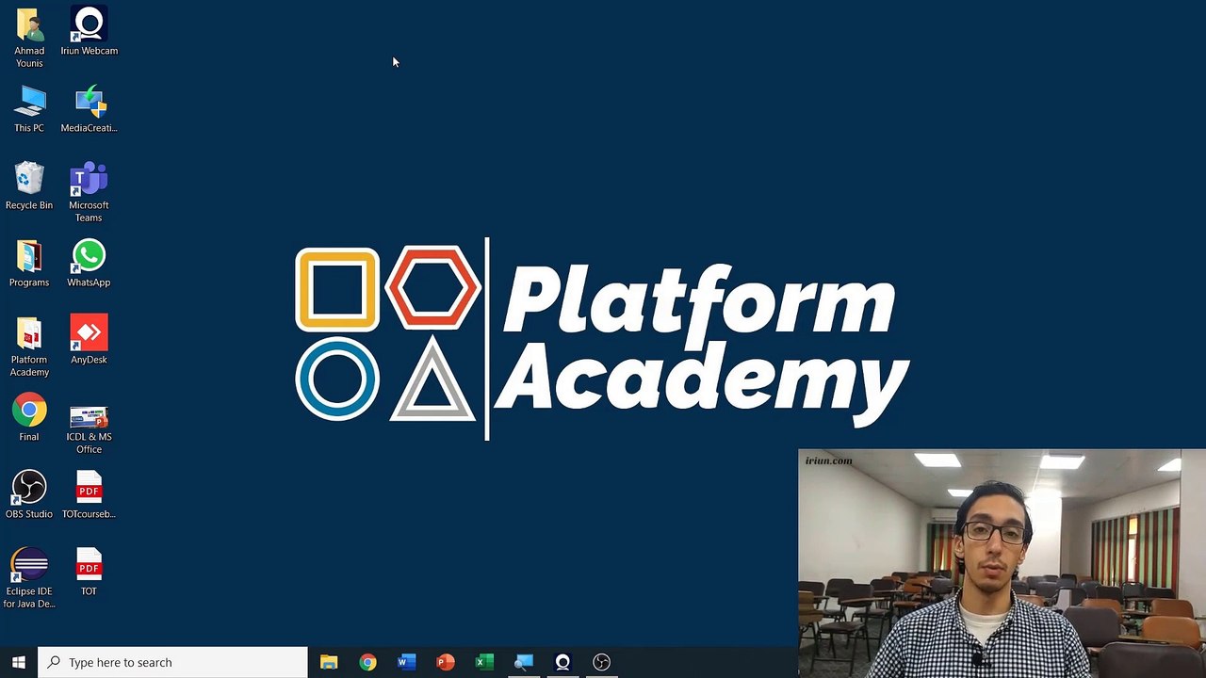Click the webcam overlay video feed

point(1002,563)
